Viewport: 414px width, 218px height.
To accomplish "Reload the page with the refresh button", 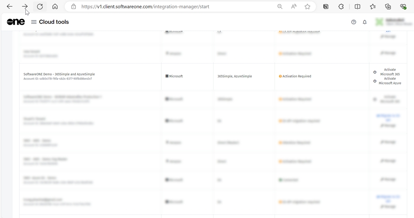I will tap(40, 7).
